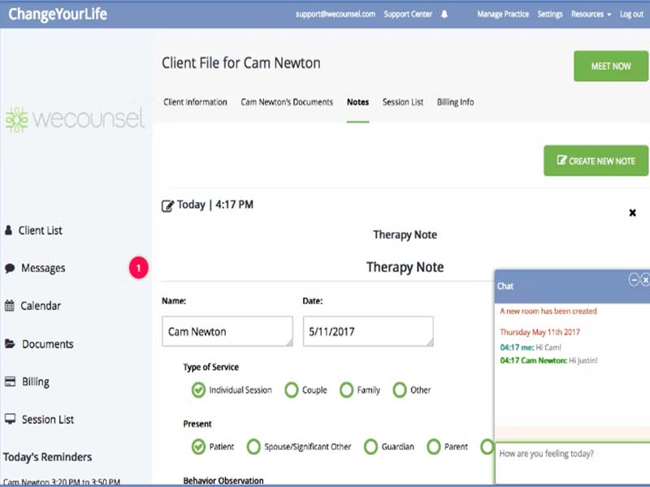Go to Billing in sidebar
Viewport: 650px width, 487px height.
pos(27,381)
